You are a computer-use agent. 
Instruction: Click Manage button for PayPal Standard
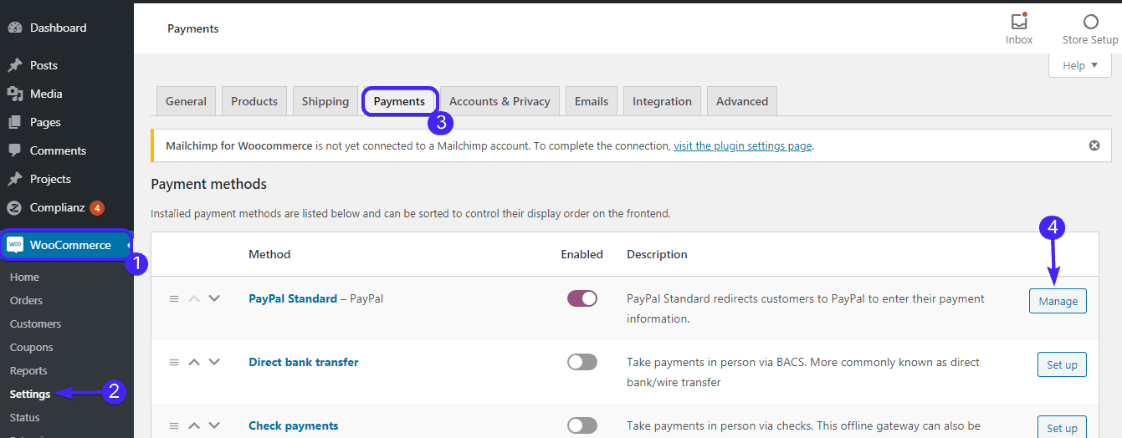(1058, 301)
